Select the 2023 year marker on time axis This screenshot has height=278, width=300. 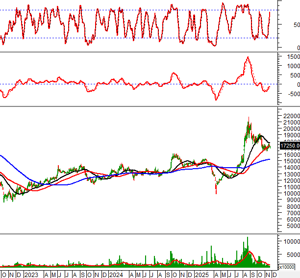(31, 274)
